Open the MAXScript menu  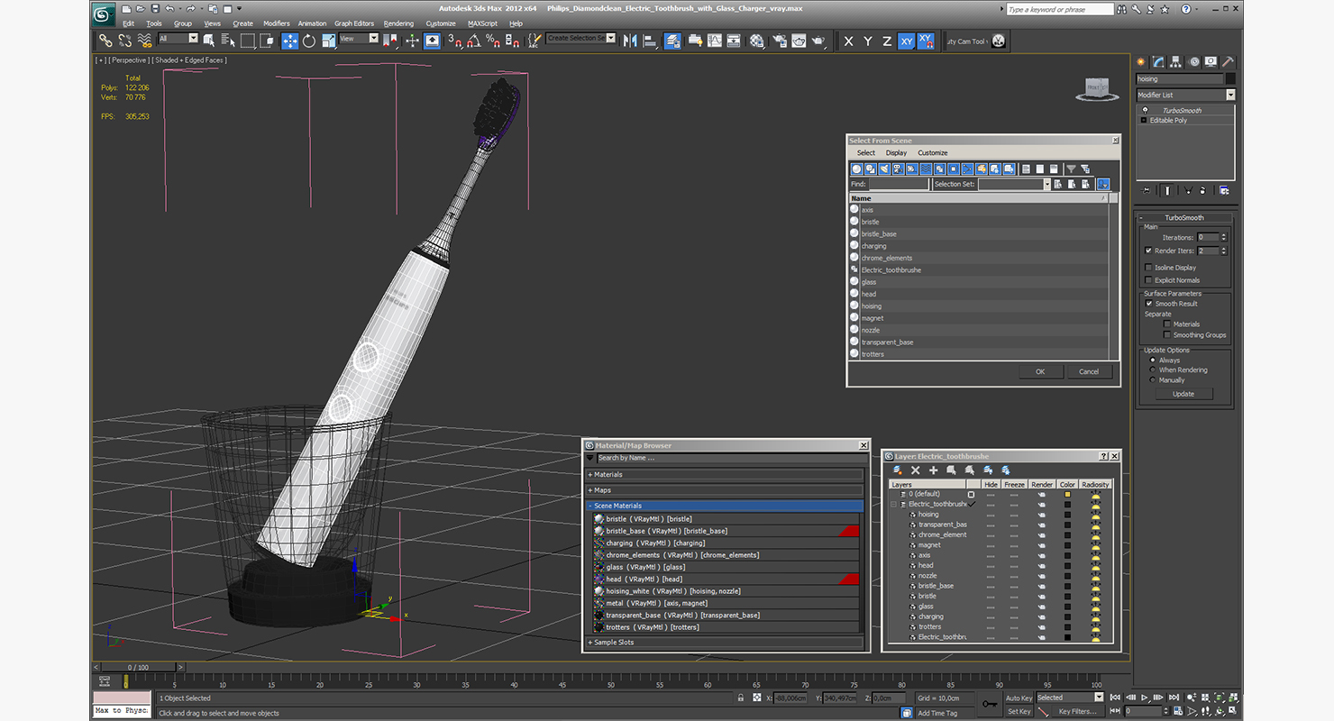[x=482, y=23]
